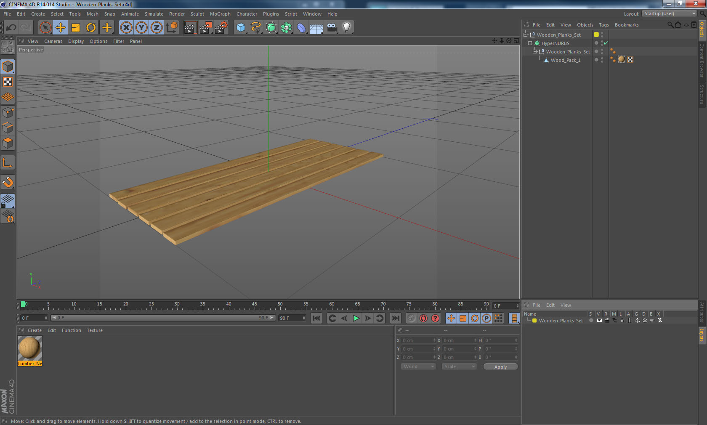Play the animation forward

(x=356, y=319)
